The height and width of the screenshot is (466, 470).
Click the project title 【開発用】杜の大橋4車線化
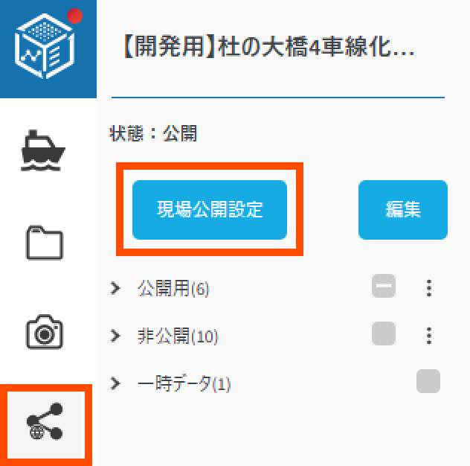[x=269, y=47]
